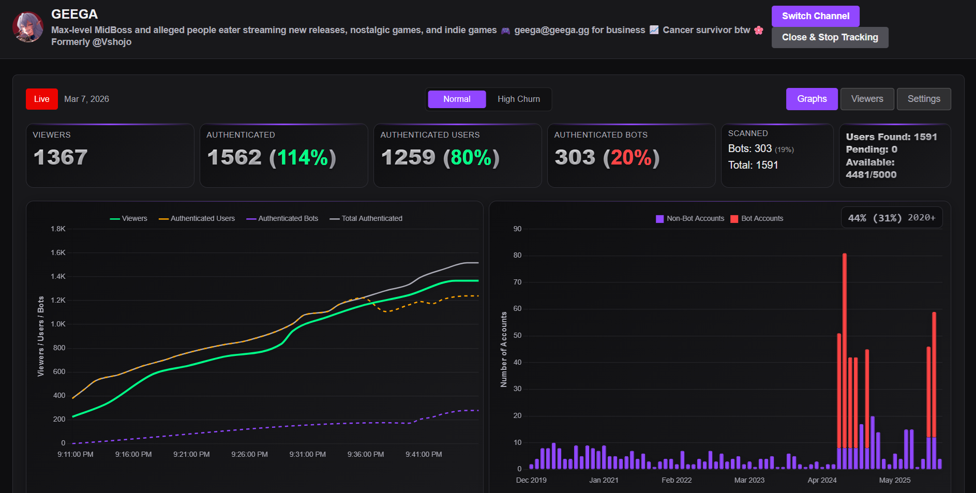Screen dimensions: 976x493
Task: Click the GEEGA channel avatar
Action: pos(28,27)
